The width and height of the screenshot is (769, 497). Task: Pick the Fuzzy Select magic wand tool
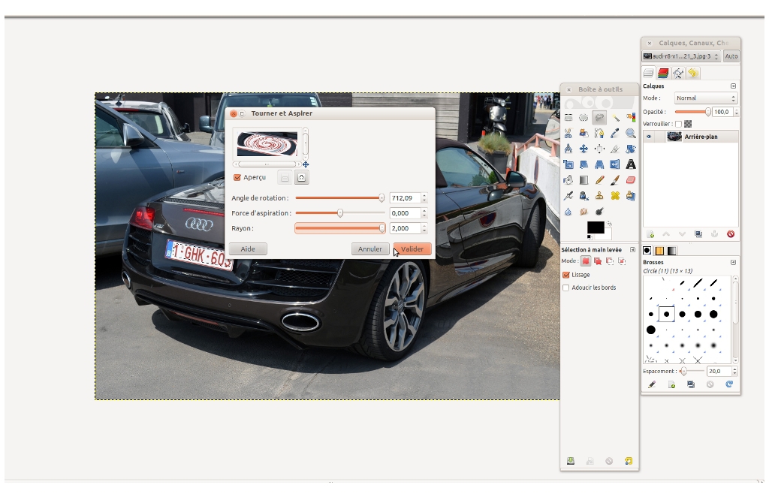tap(615, 118)
